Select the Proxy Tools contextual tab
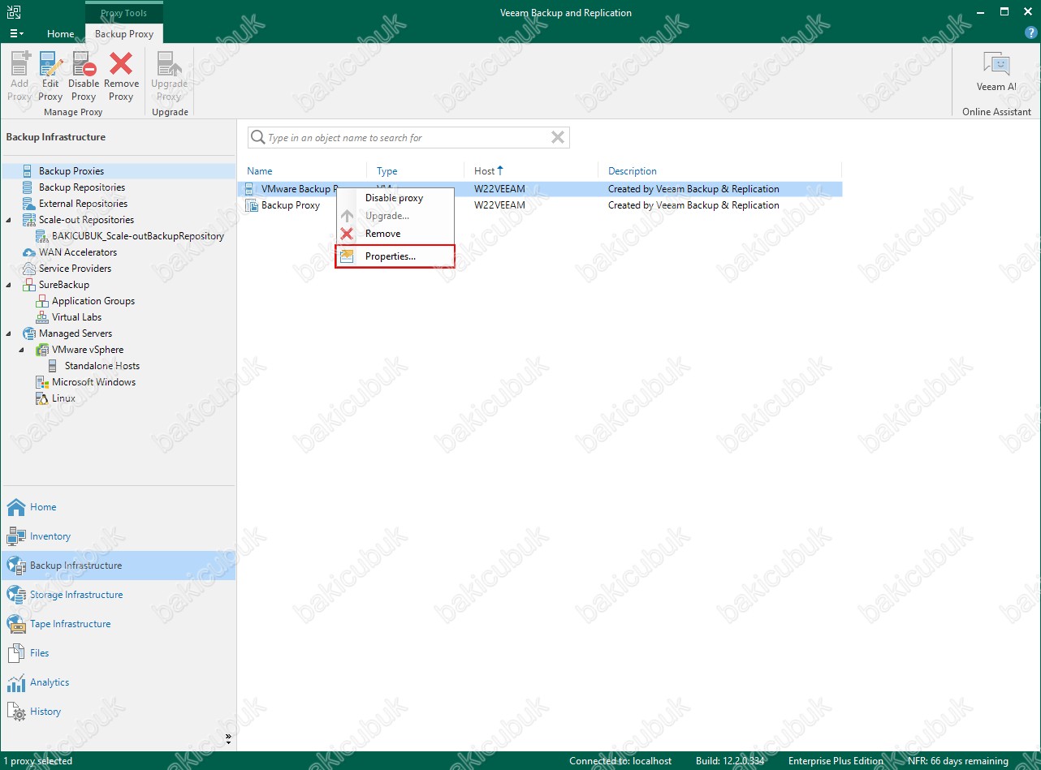The height and width of the screenshot is (770, 1041). point(123,13)
